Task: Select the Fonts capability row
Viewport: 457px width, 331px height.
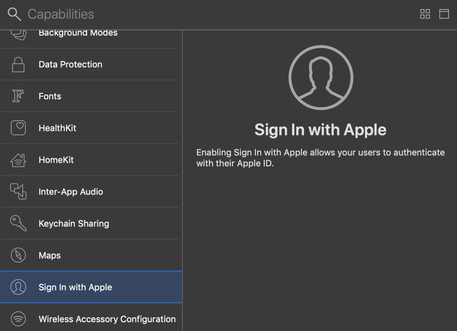Action: tap(50, 96)
